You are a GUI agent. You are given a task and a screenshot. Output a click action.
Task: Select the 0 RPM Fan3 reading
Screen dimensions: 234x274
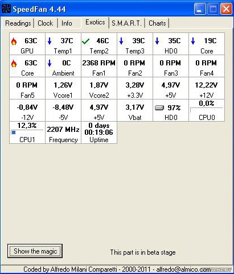tap(171, 66)
